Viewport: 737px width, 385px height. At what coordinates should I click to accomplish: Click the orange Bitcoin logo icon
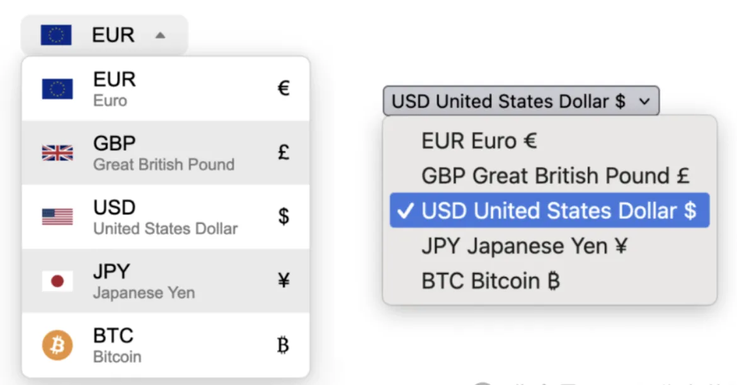57,345
